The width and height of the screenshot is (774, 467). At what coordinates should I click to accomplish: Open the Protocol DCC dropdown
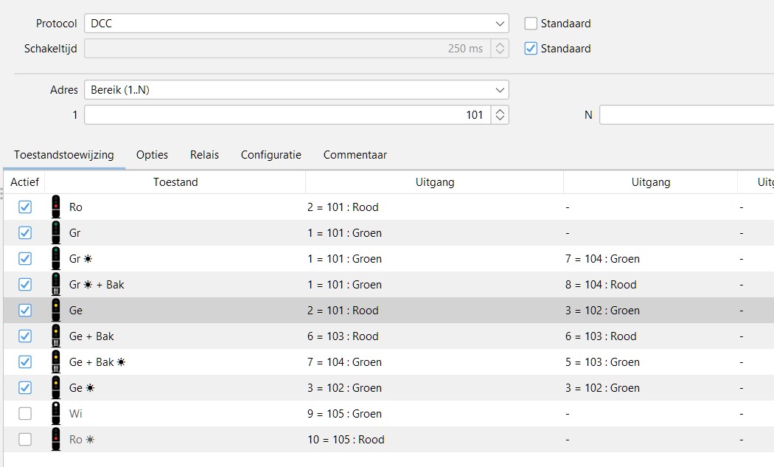pos(296,24)
